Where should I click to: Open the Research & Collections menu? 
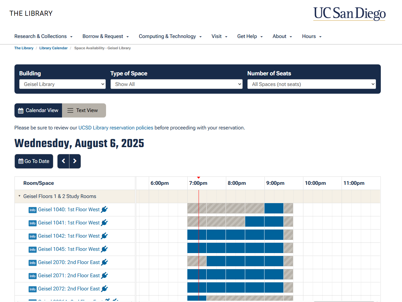(43, 36)
